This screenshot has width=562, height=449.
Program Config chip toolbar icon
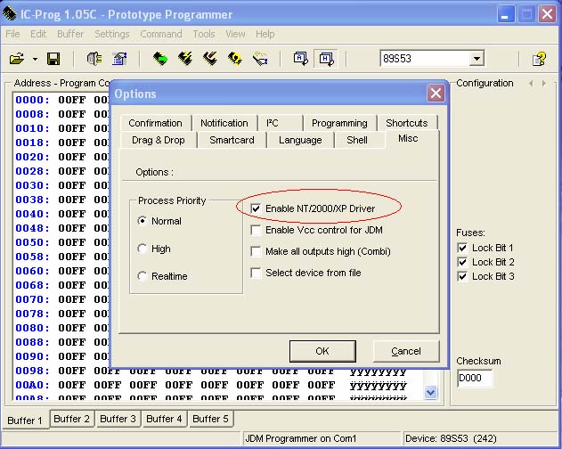(210, 59)
